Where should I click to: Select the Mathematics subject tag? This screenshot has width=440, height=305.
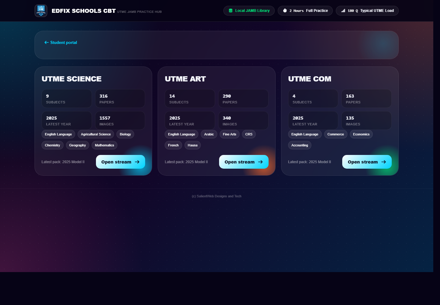pos(105,145)
